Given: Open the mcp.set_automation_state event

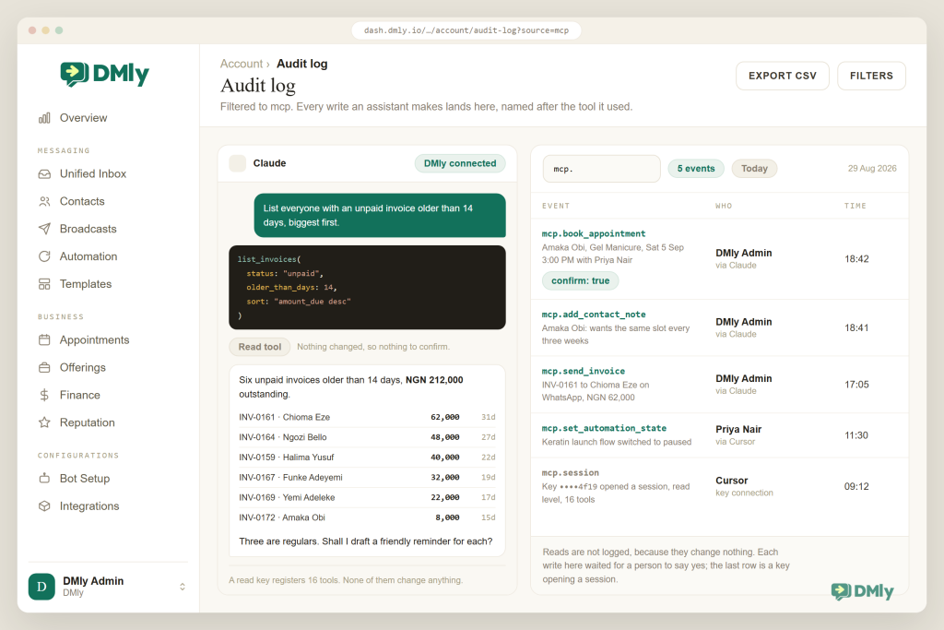Looking at the screenshot, I should [719, 434].
